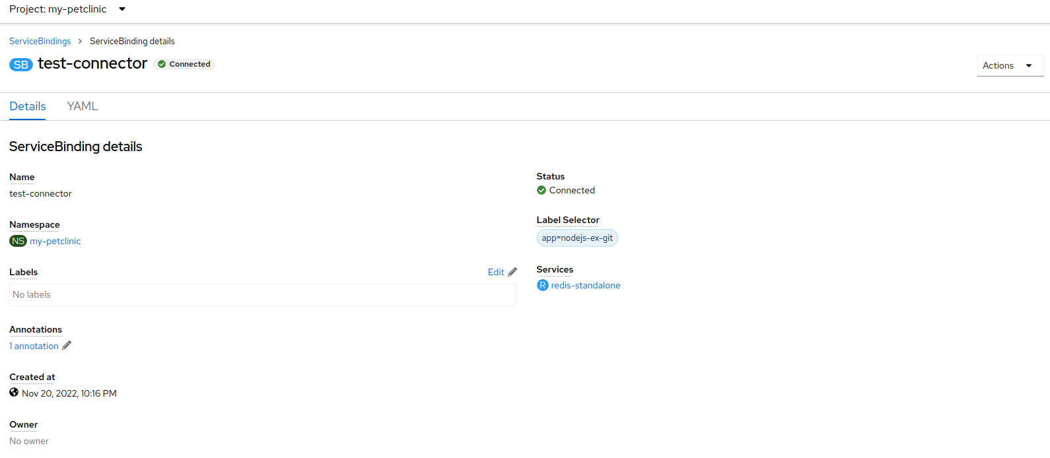Click the No labels field box
Screen dimensions: 1050x458
click(263, 295)
